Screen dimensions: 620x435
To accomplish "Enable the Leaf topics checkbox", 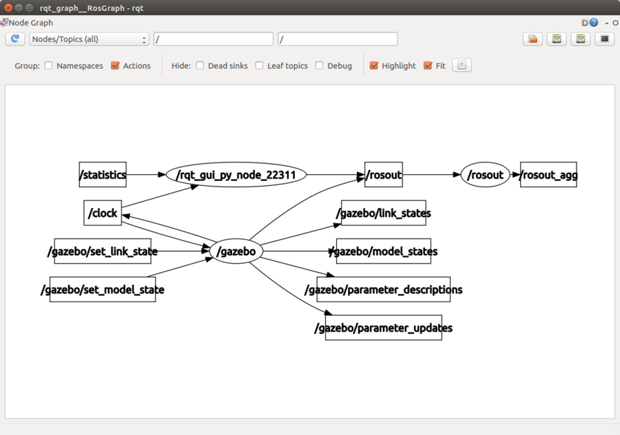I will coord(260,65).
